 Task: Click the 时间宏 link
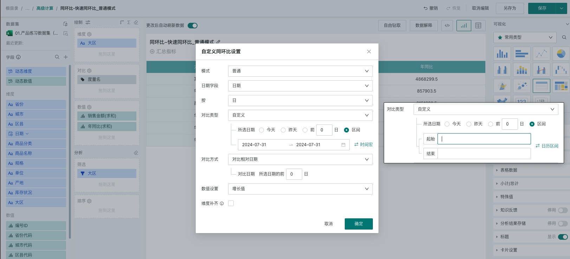coord(364,145)
